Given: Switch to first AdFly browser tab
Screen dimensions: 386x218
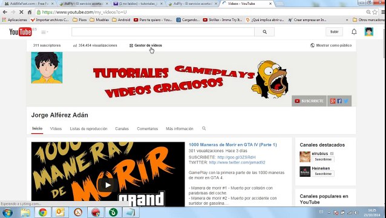Looking at the screenshot, I should tap(83, 4).
